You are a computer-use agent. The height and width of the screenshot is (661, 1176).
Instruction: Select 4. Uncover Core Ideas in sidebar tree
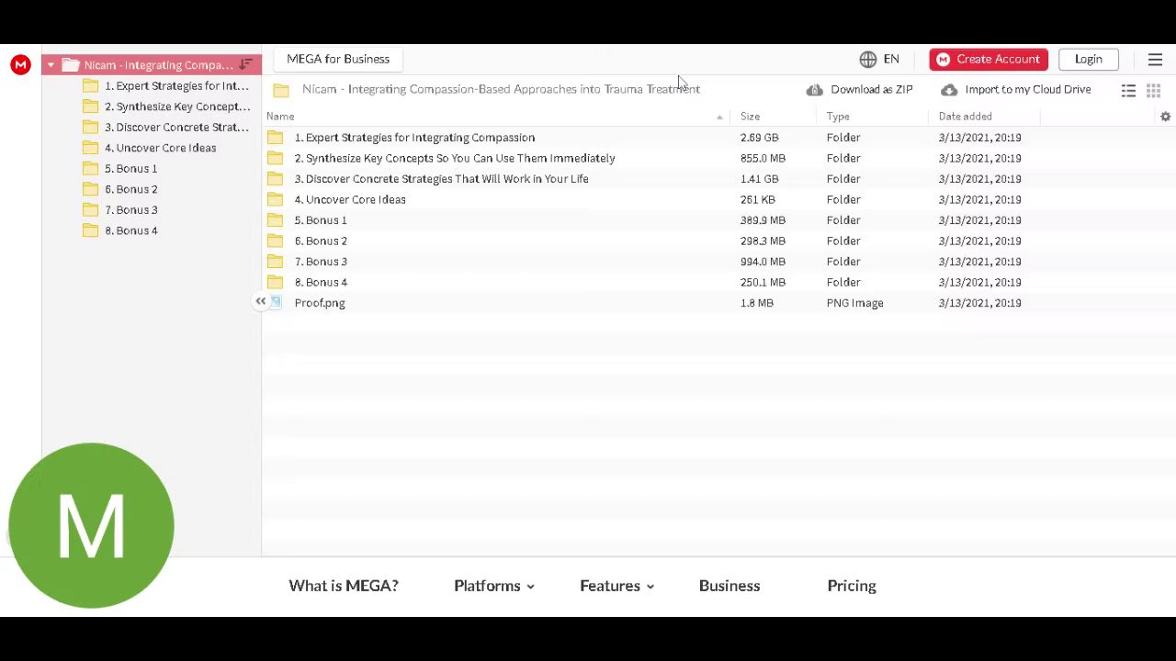pyautogui.click(x=160, y=148)
